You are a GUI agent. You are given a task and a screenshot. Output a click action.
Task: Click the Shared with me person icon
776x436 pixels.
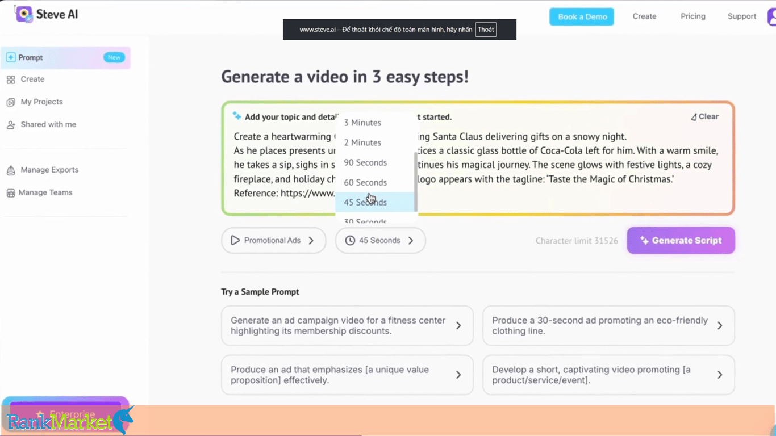11,125
